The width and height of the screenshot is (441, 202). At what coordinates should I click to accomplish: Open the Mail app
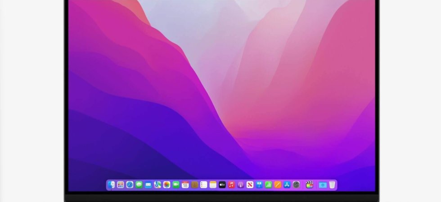(148, 184)
